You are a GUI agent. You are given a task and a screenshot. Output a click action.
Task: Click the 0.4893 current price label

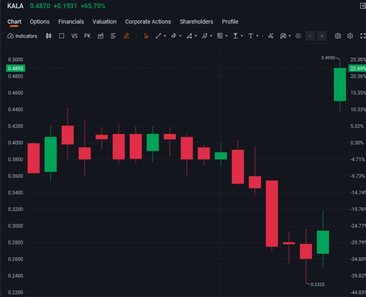(x=15, y=68)
